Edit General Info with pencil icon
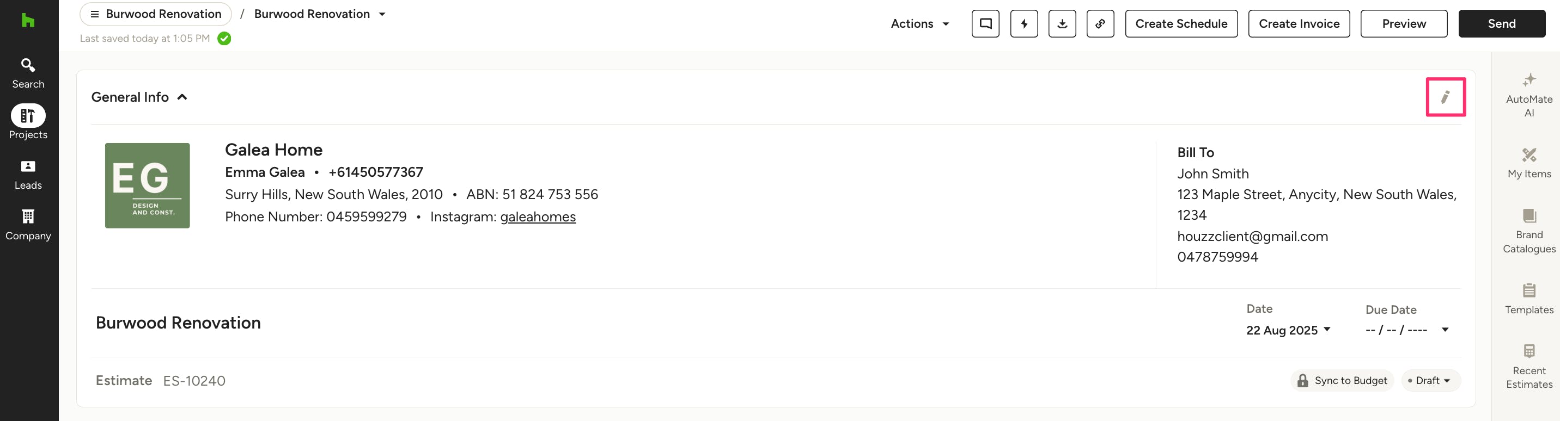The height and width of the screenshot is (421, 1560). [x=1445, y=97]
